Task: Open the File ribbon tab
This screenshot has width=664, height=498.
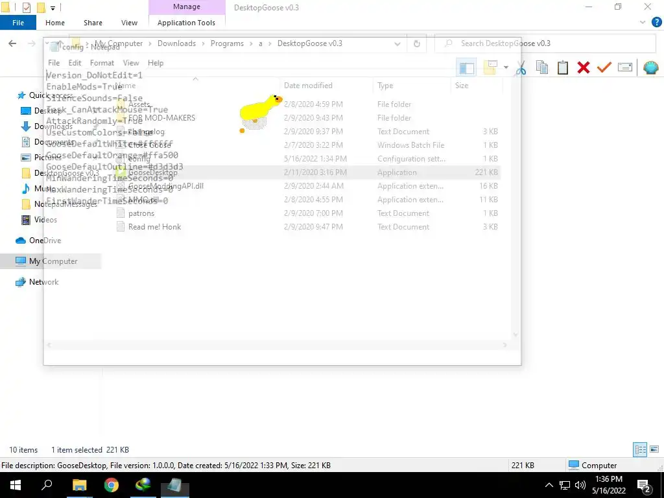Action: click(x=18, y=23)
